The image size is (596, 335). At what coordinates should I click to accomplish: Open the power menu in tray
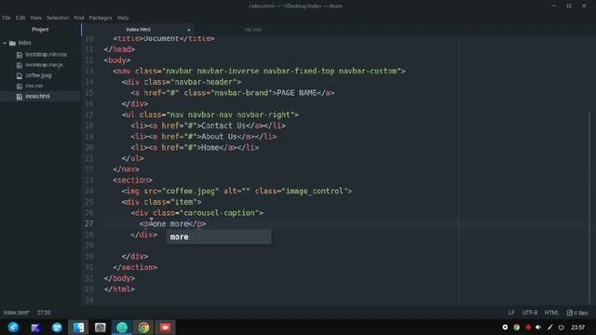pos(562,327)
